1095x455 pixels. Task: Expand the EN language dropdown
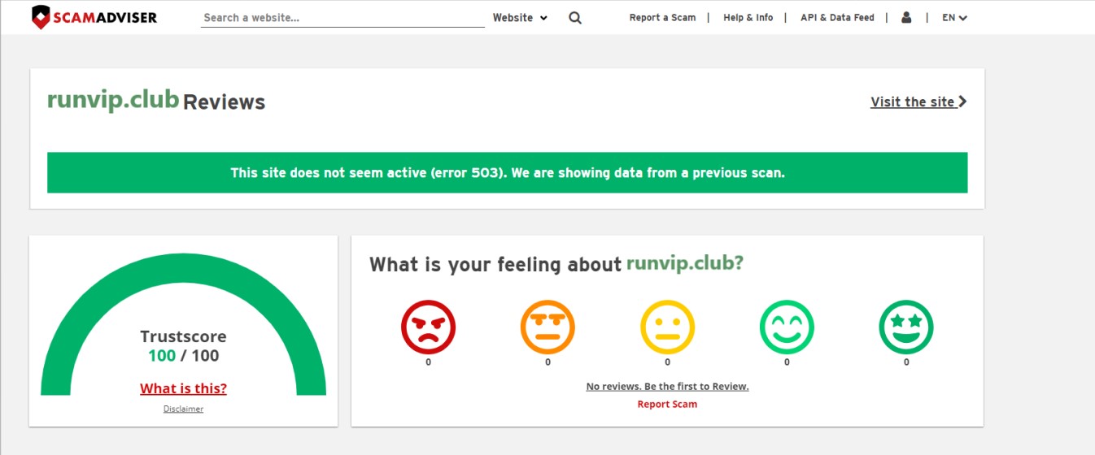pos(954,18)
